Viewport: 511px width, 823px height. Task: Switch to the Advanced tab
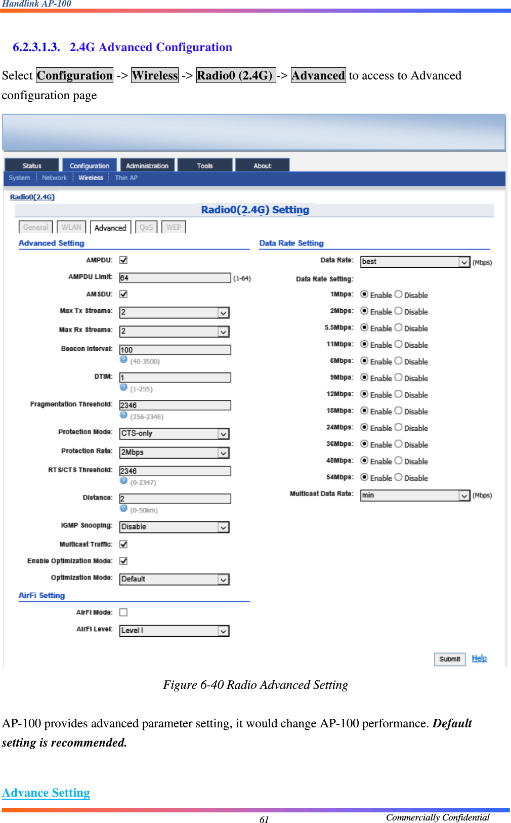pyautogui.click(x=110, y=228)
